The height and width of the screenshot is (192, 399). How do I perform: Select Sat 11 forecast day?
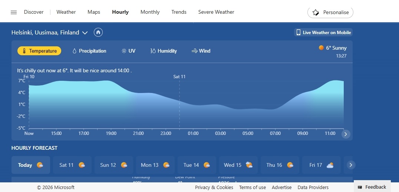tap(72, 165)
